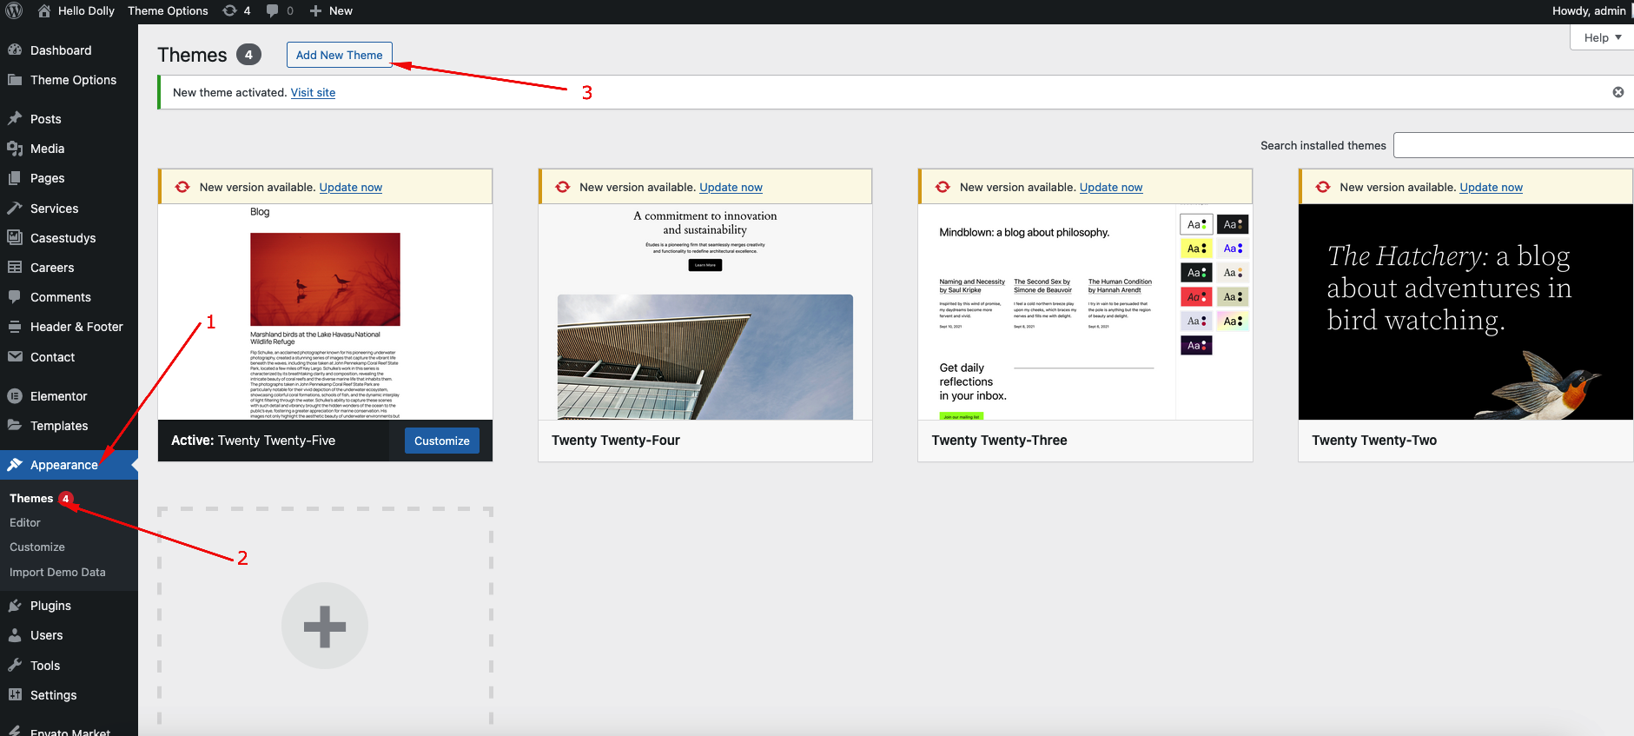Click the Visit site link
This screenshot has height=736, width=1634.
pyautogui.click(x=313, y=93)
